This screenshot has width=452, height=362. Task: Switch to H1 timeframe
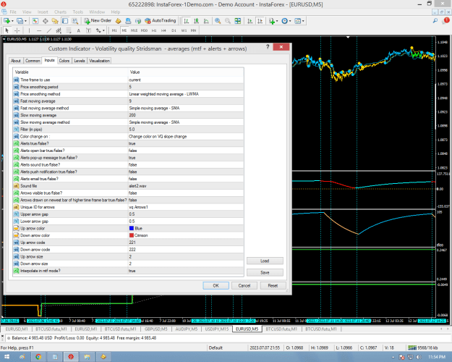click(x=154, y=30)
